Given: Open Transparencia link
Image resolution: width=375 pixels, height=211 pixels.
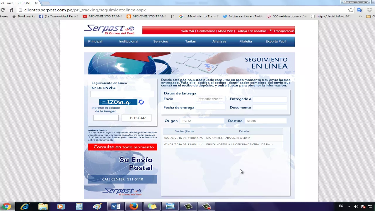Looking at the screenshot, I should tap(284, 31).
